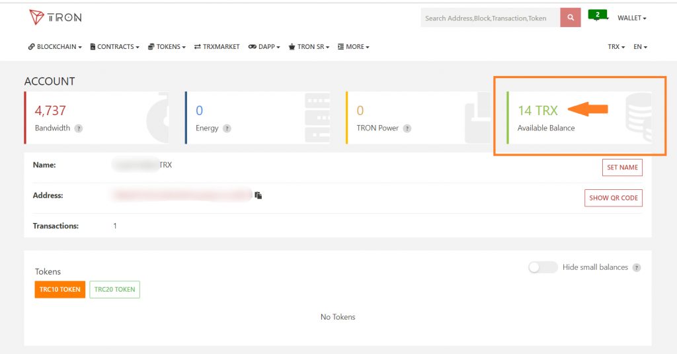Image resolution: width=677 pixels, height=354 pixels.
Task: Click the TRON Power value 0
Action: click(x=360, y=111)
